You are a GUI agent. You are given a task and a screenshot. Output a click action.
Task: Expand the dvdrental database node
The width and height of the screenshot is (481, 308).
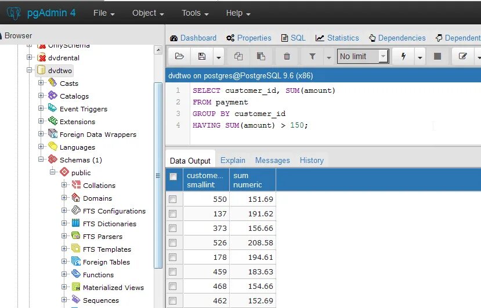pyautogui.click(x=29, y=57)
